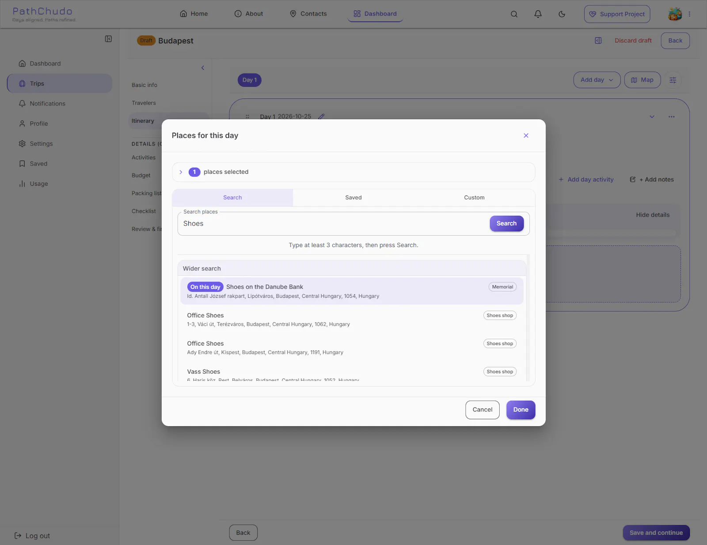Screen dimensions: 707x545
Task: Open user avatar menu
Action: point(675,14)
